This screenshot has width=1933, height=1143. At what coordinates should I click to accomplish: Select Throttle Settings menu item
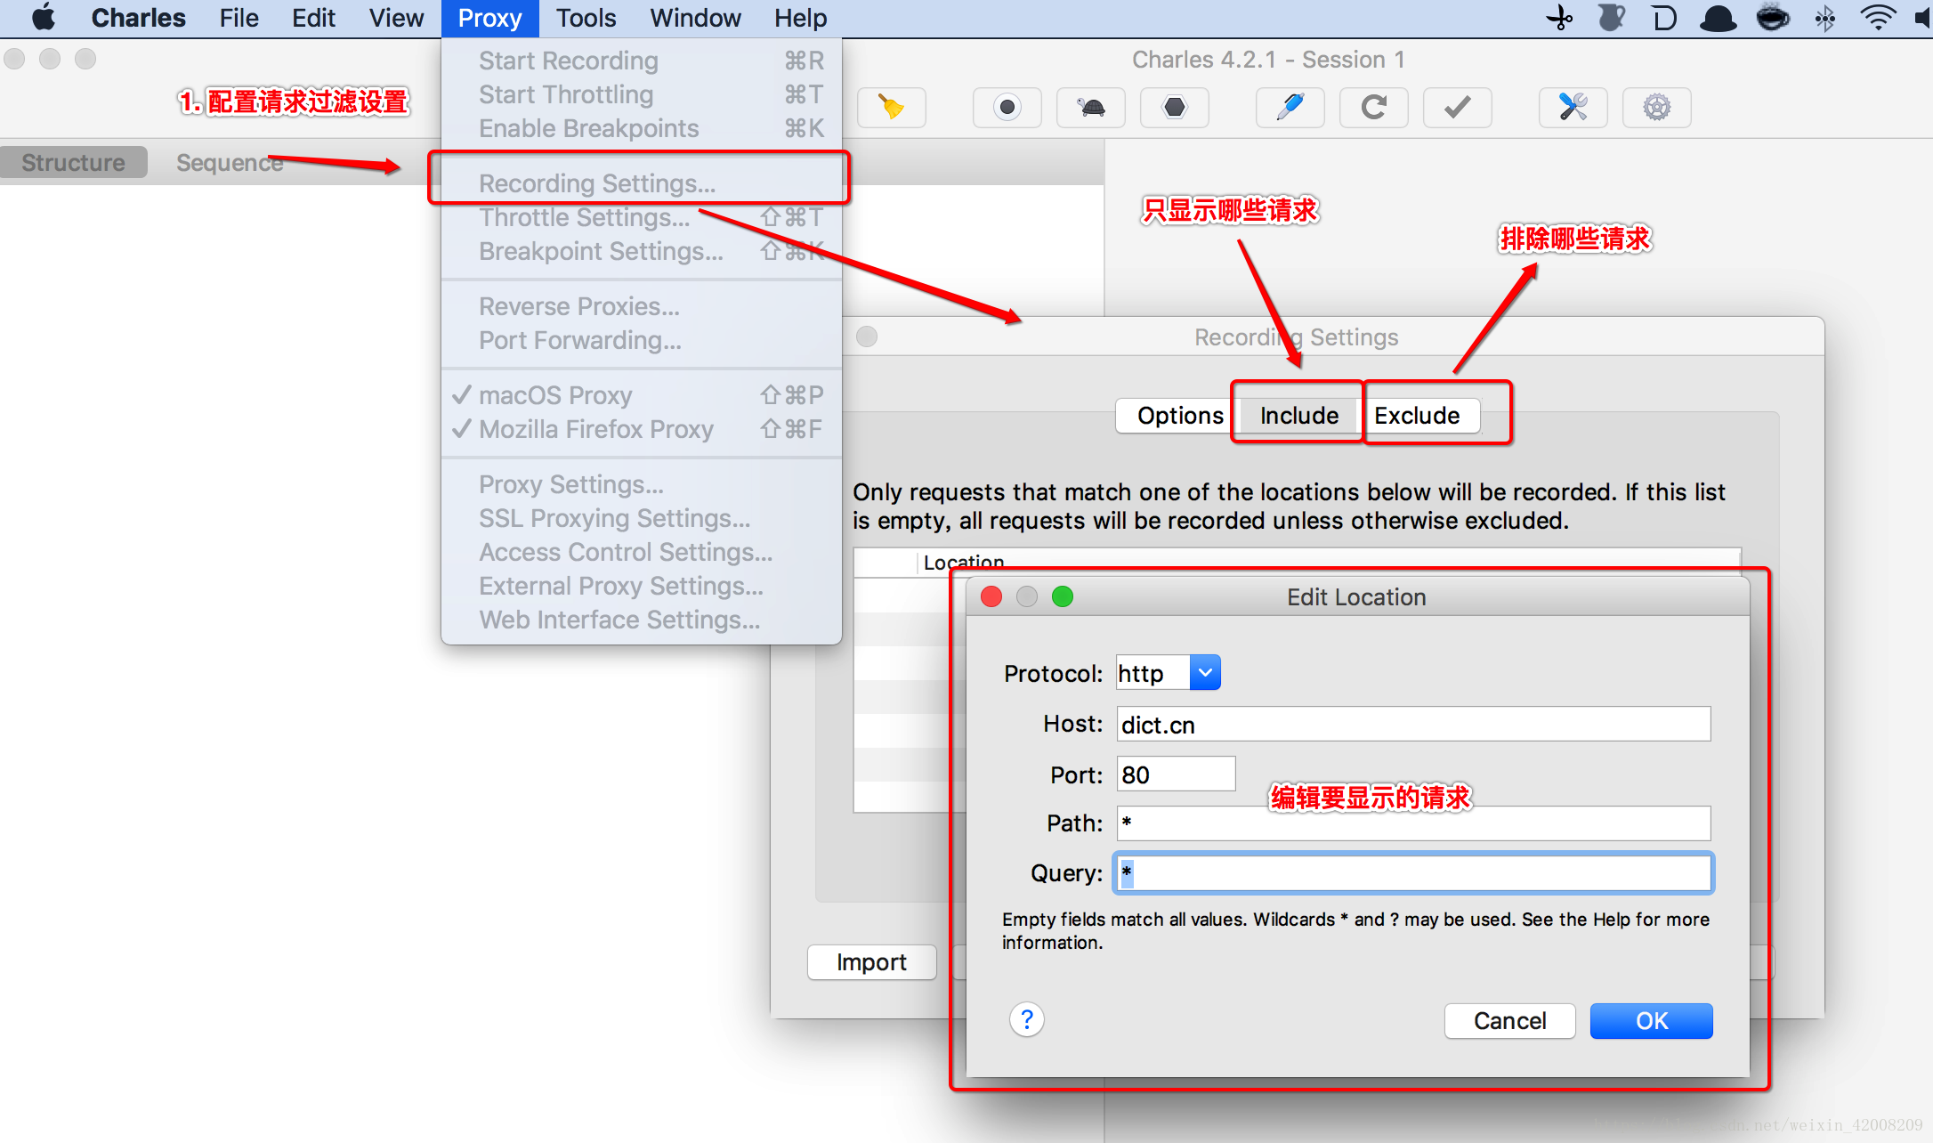click(x=641, y=216)
